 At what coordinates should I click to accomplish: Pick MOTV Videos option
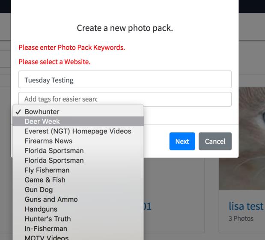coord(78,237)
